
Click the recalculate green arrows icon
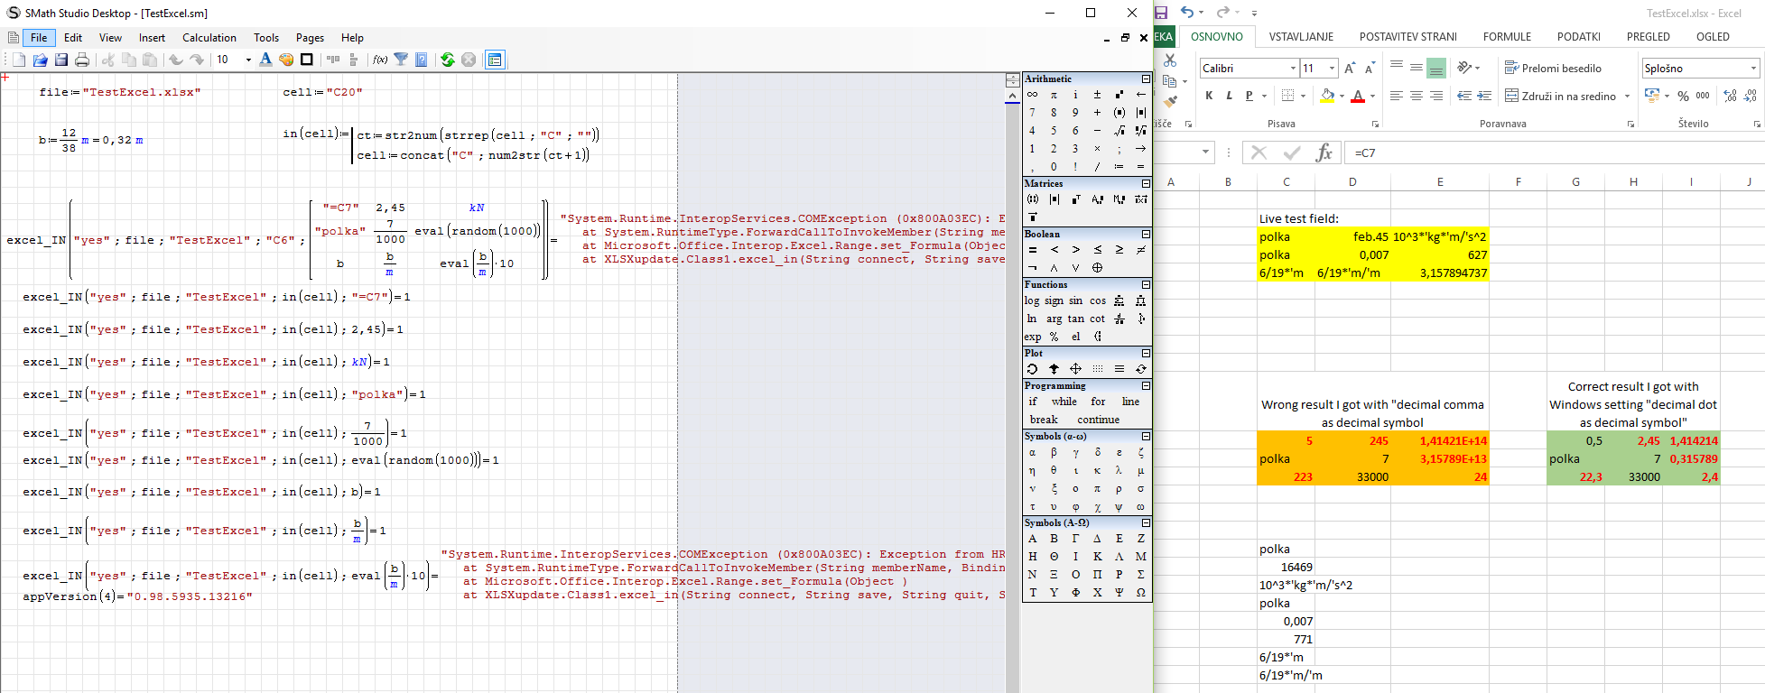(x=447, y=60)
